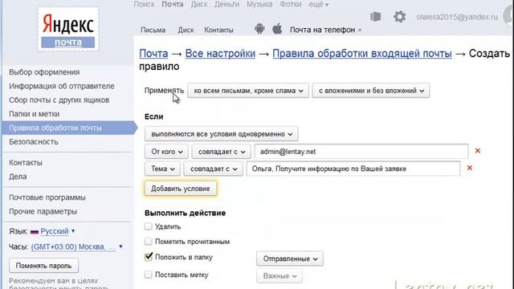This screenshot has width=514, height=289.
Task: Switch to Диск tab next to Письма
Action: [x=186, y=30]
